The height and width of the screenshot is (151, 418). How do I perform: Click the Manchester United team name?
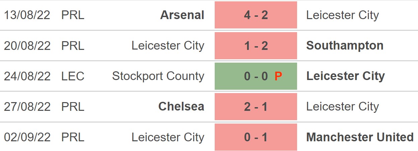360,137
